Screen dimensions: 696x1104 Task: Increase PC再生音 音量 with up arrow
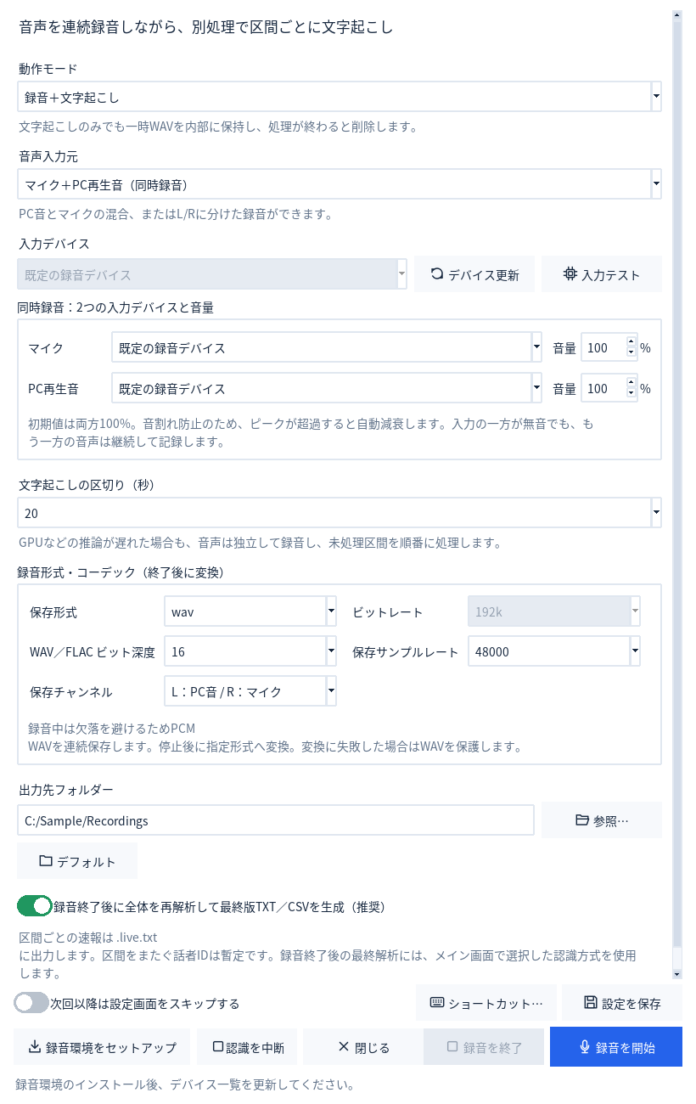[631, 383]
